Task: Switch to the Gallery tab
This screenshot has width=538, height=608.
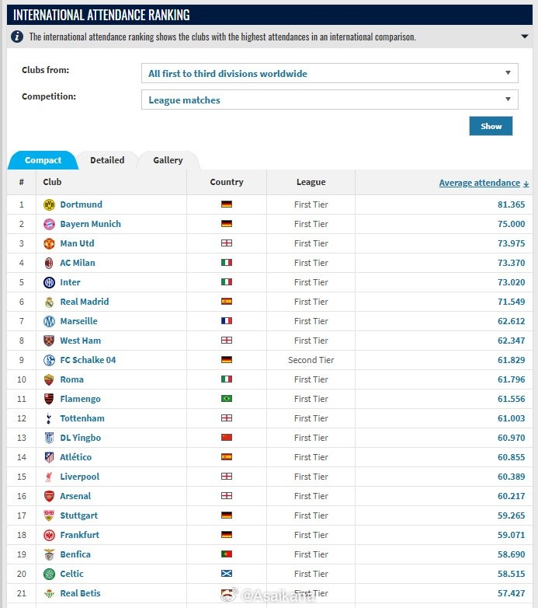Action: (168, 160)
